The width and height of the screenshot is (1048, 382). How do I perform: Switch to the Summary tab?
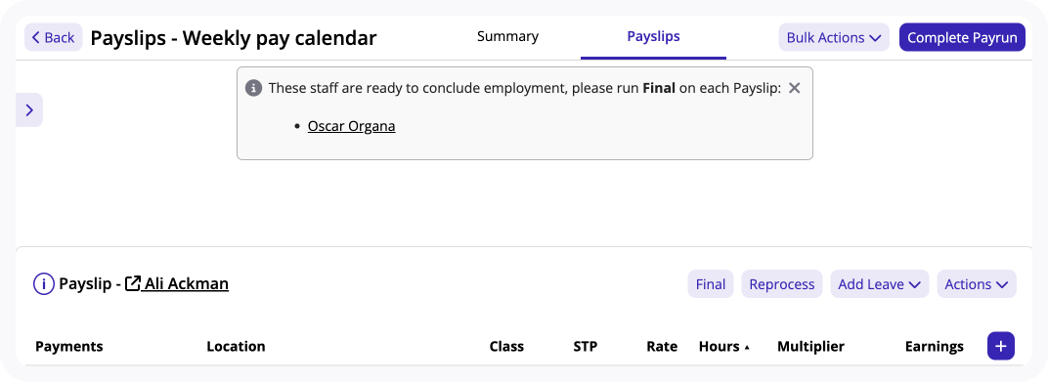click(508, 37)
